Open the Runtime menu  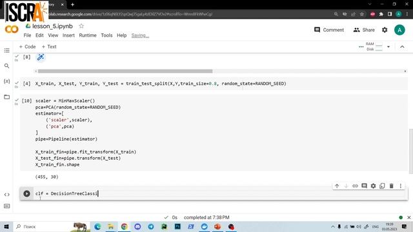(x=88, y=35)
